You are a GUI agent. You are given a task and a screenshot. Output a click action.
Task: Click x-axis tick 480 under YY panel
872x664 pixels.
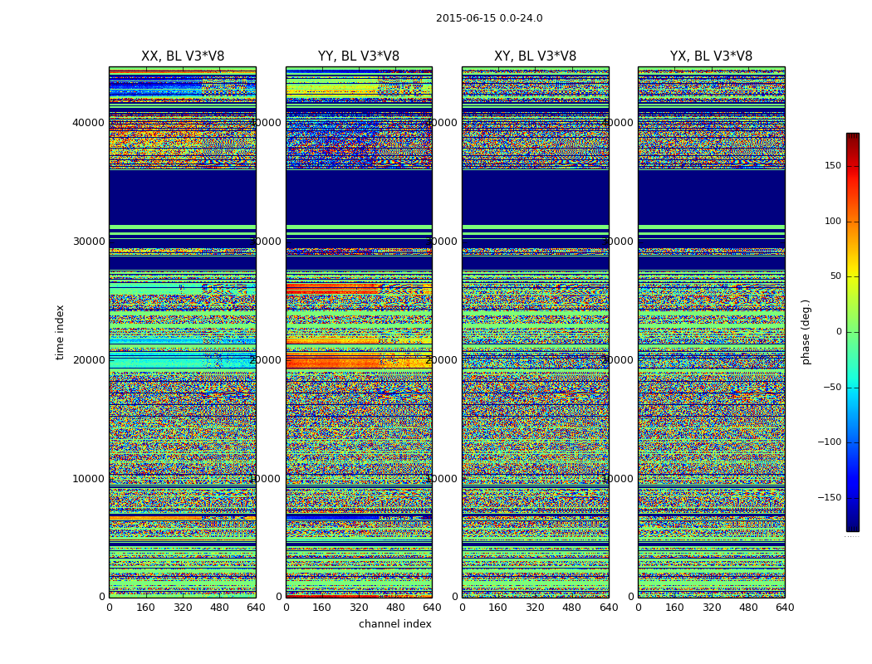[x=395, y=608]
